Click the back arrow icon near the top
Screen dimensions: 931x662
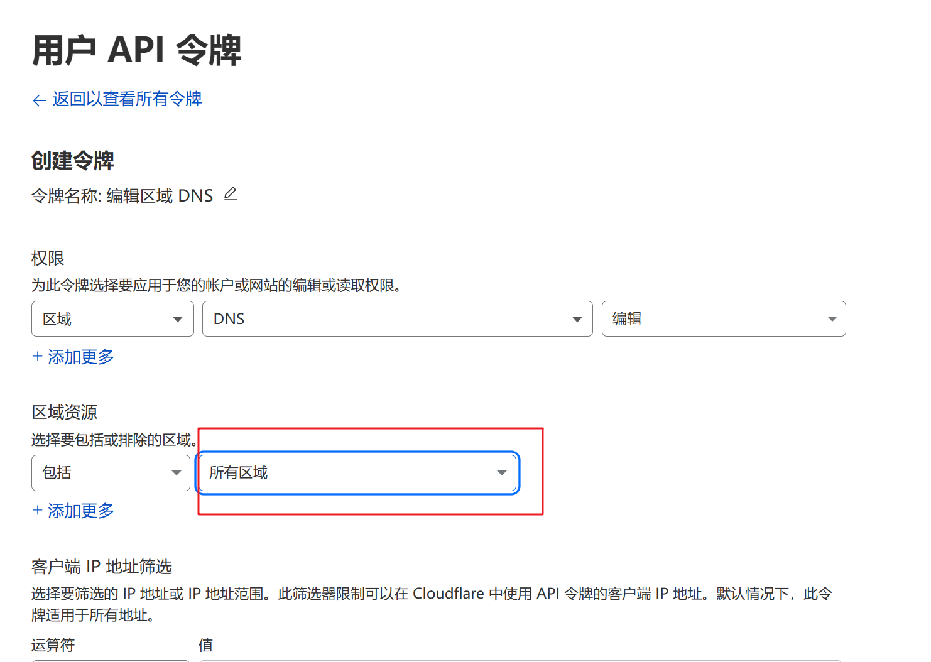click(39, 100)
